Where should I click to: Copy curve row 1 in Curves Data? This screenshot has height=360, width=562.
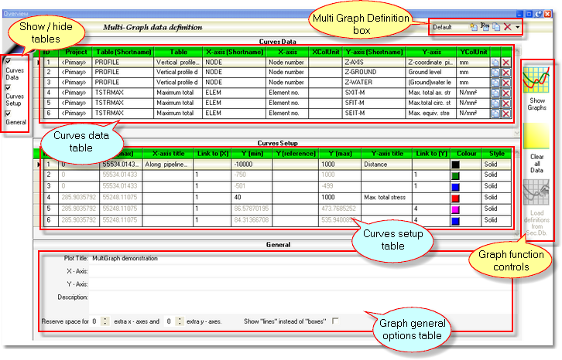click(495, 62)
